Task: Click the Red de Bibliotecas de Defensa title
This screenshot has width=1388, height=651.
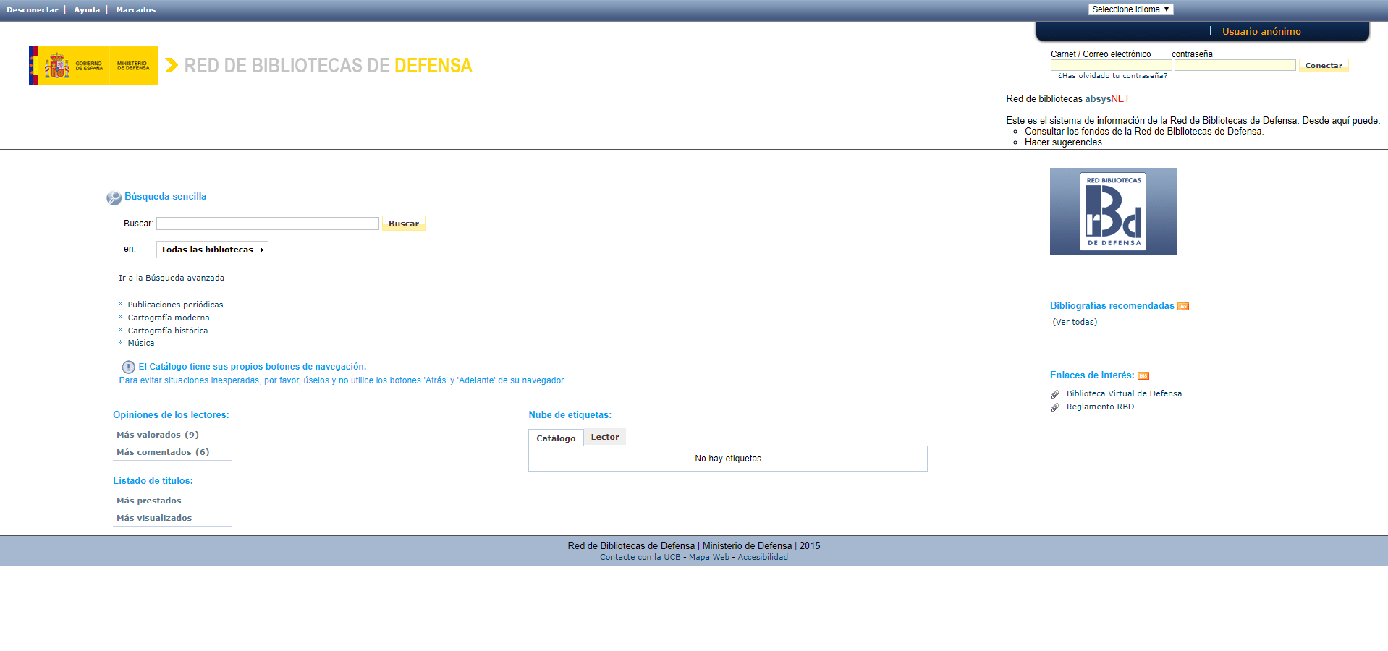Action: 328,65
